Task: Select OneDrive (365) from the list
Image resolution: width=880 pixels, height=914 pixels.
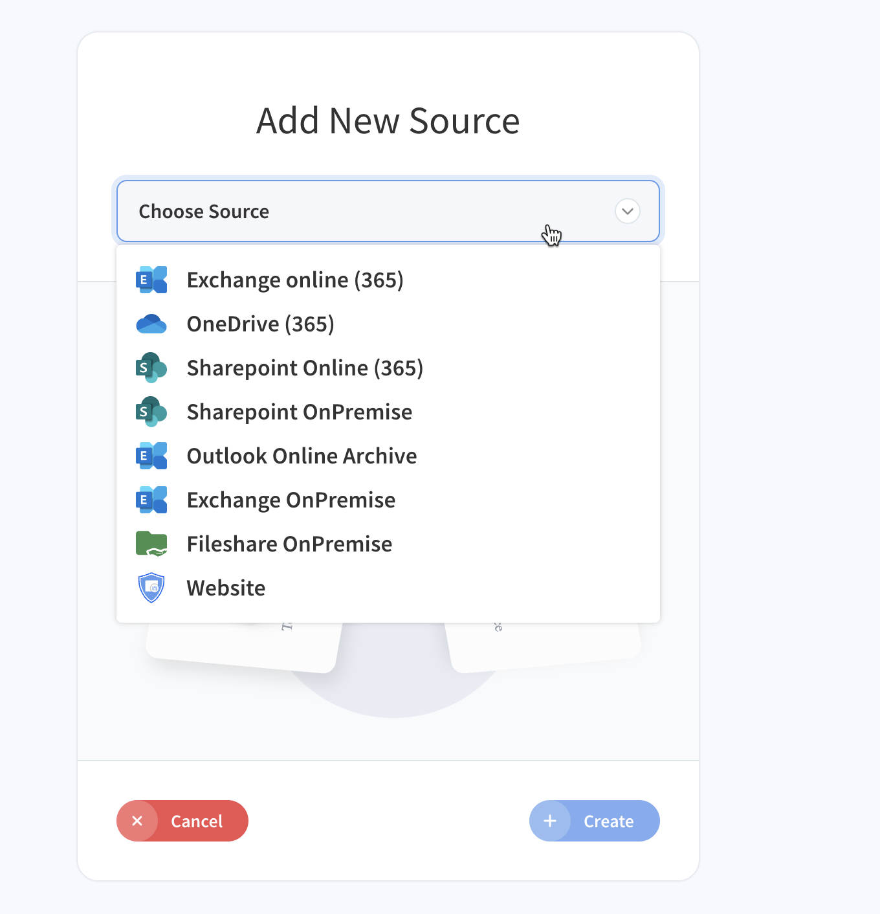Action: 388,324
